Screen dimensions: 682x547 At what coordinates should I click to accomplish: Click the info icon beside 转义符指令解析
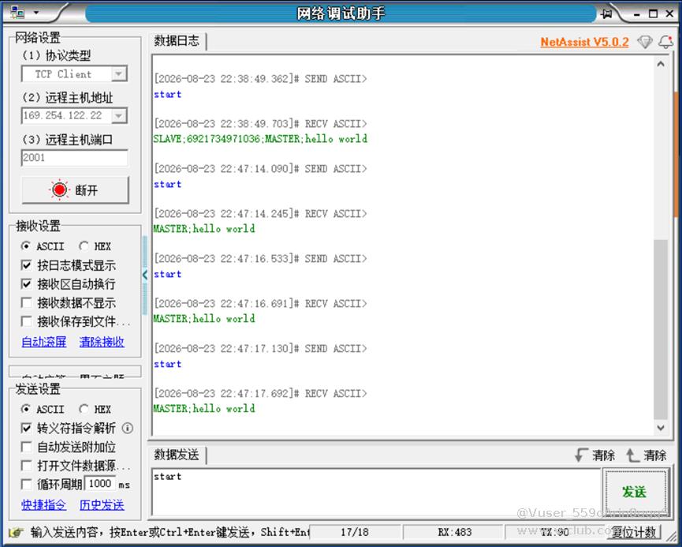coord(128,428)
